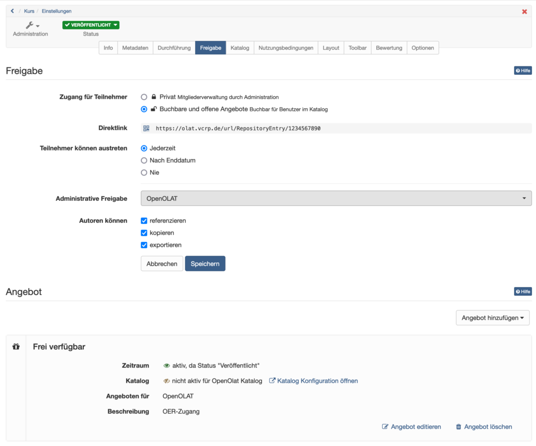
Task: Click the back chevron in the breadcrumb
Action: pos(12,10)
